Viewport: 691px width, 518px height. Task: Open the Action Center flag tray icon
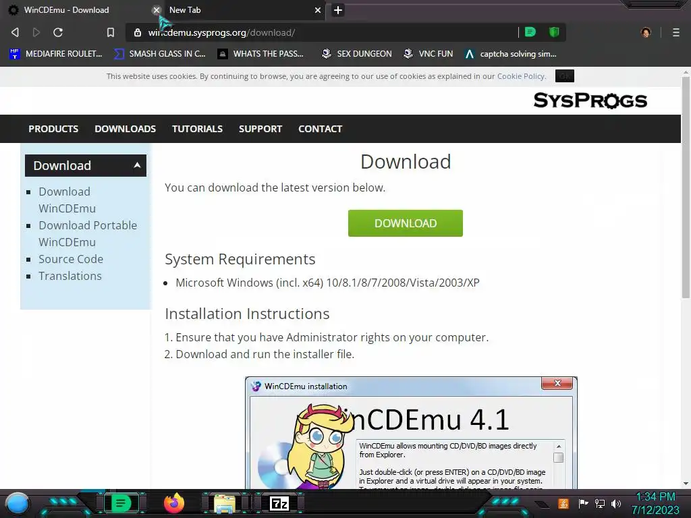584,503
